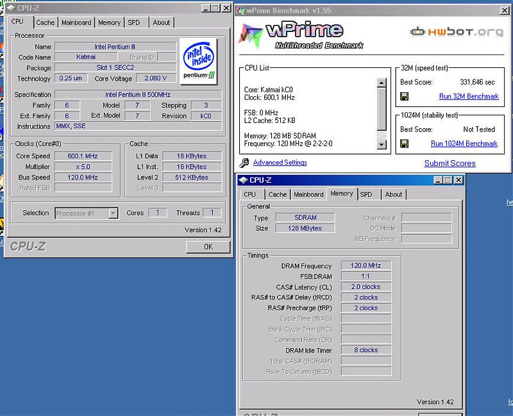Click the CPU-Z Memory window title icon
The image size is (513, 416).
tap(243, 180)
